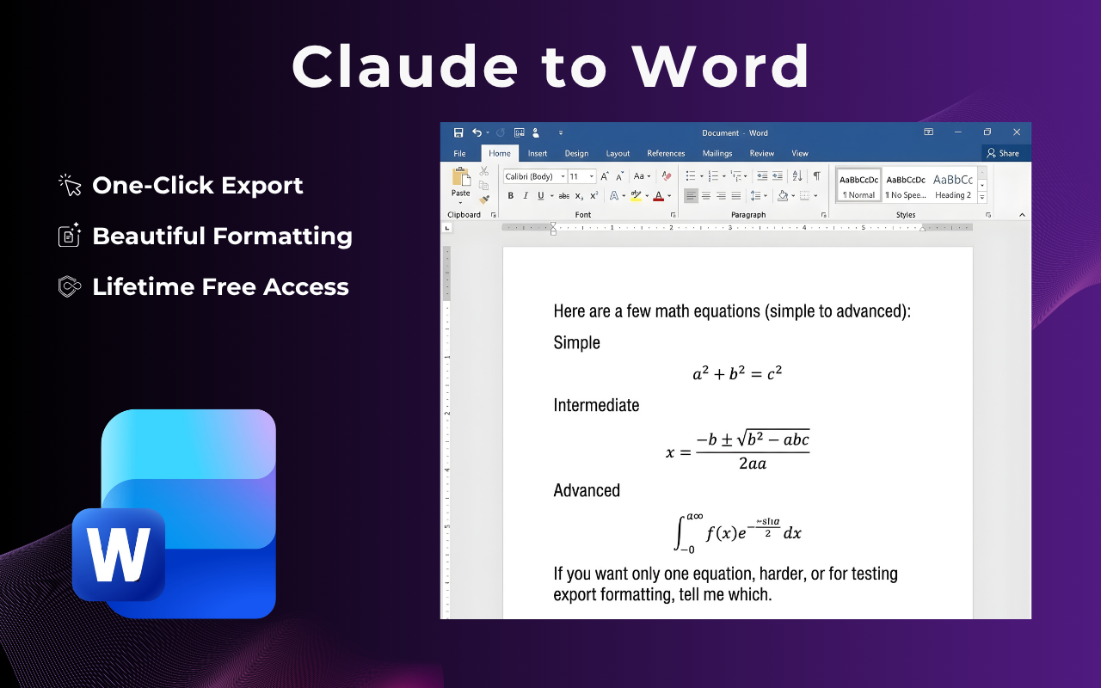The height and width of the screenshot is (688, 1101).
Task: Switch to the Design tab
Action: (576, 153)
